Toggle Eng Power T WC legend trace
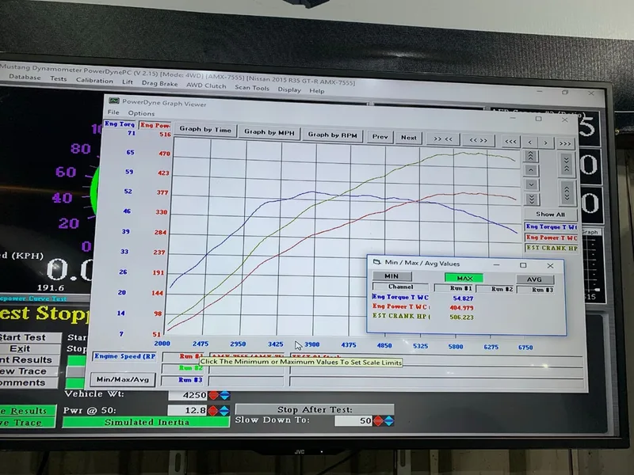Screen dimensions: 634x475 point(552,238)
